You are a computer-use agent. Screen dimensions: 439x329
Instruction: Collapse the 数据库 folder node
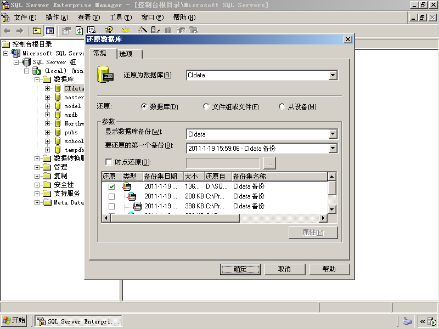37,80
